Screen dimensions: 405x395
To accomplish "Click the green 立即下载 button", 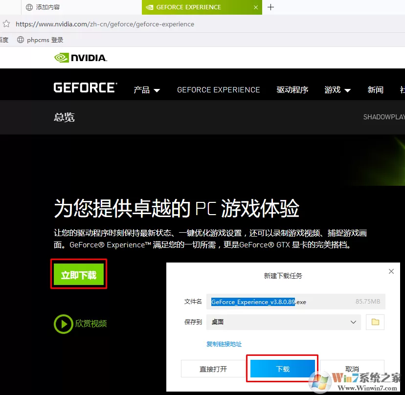I will click(79, 274).
